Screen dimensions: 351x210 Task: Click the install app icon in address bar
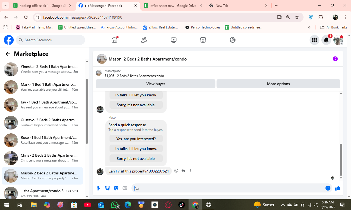[279, 17]
